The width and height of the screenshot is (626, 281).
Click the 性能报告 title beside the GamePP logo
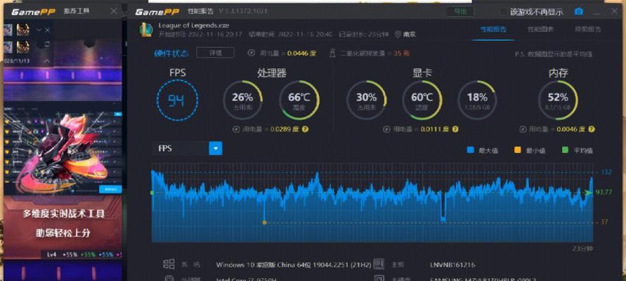[x=200, y=11]
